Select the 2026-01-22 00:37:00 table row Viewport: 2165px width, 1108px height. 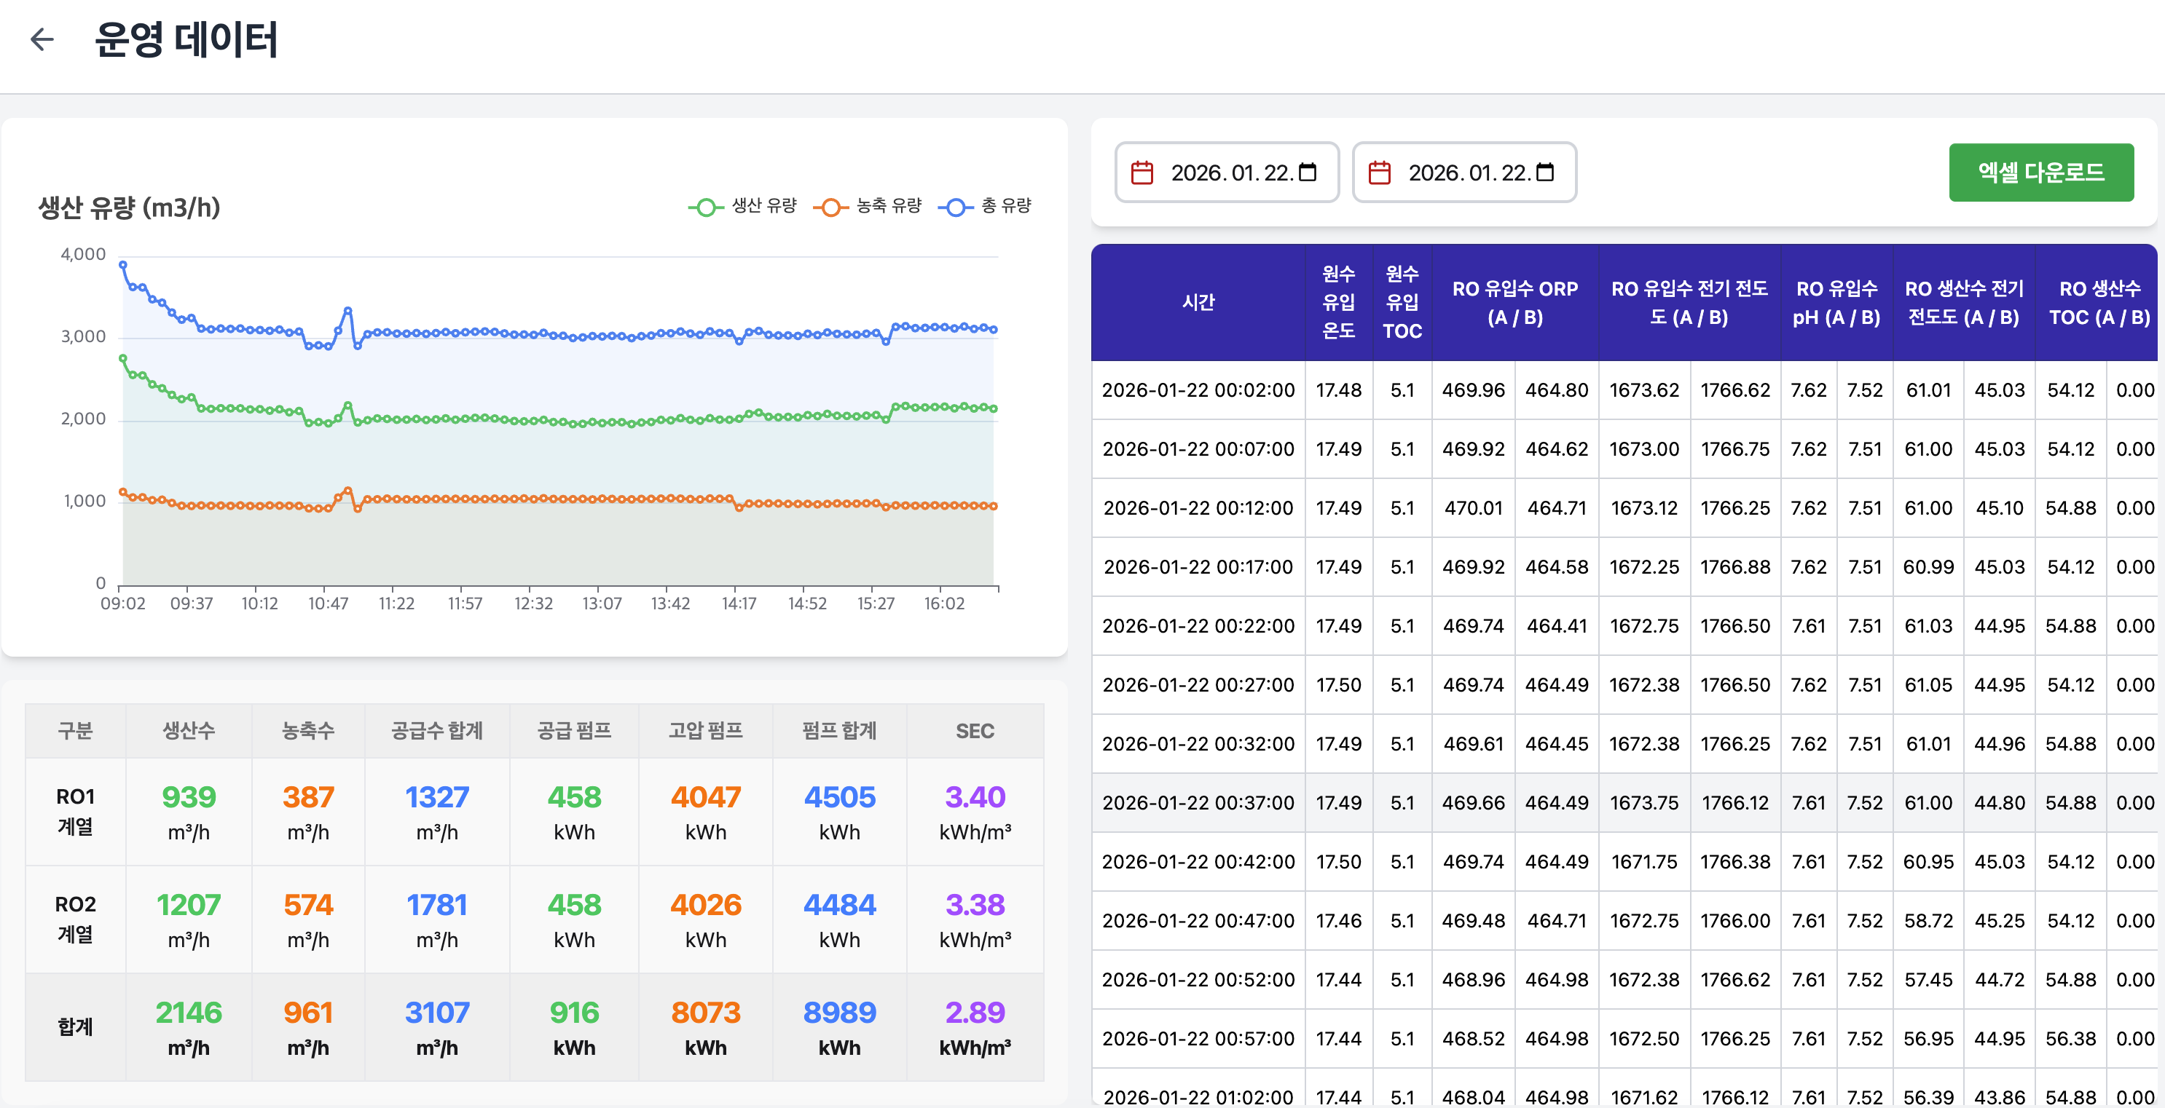tap(1624, 802)
